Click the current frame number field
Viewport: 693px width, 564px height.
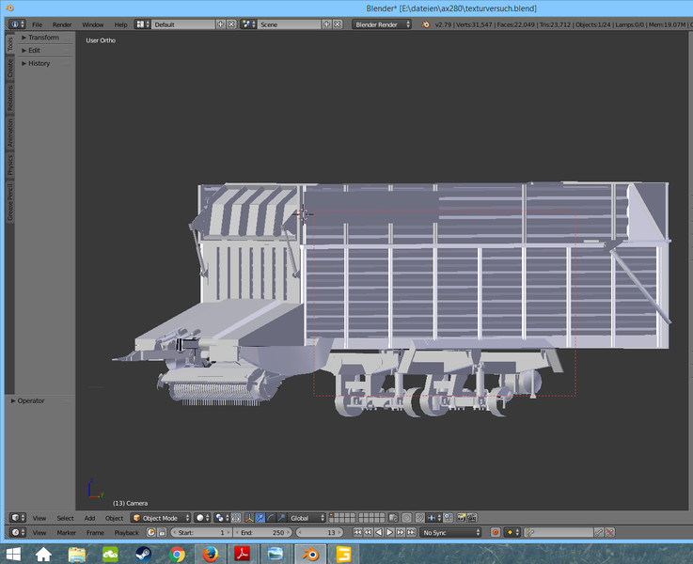pyautogui.click(x=323, y=533)
